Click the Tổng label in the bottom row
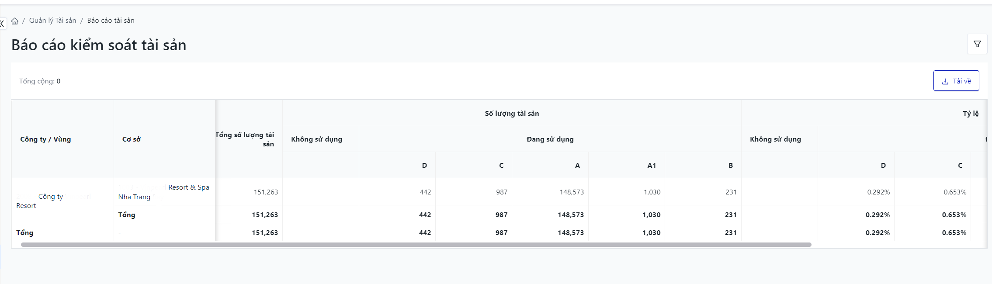992x284 pixels. (x=25, y=233)
